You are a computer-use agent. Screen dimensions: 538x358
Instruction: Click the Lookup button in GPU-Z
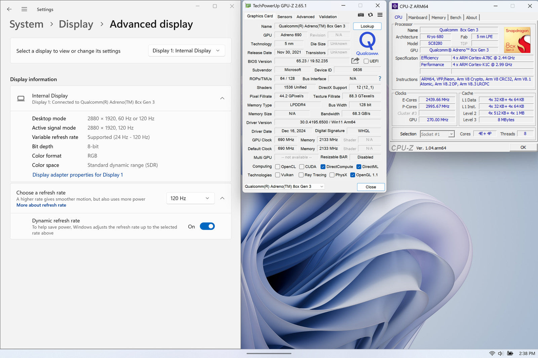point(367,26)
